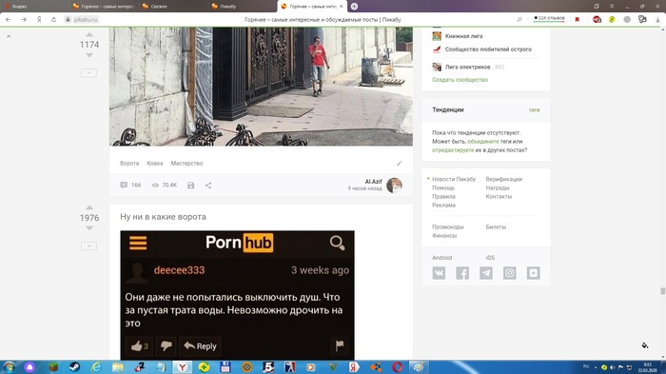The image size is (666, 374).
Task: Open the Новости Пикабу link
Action: (x=454, y=179)
